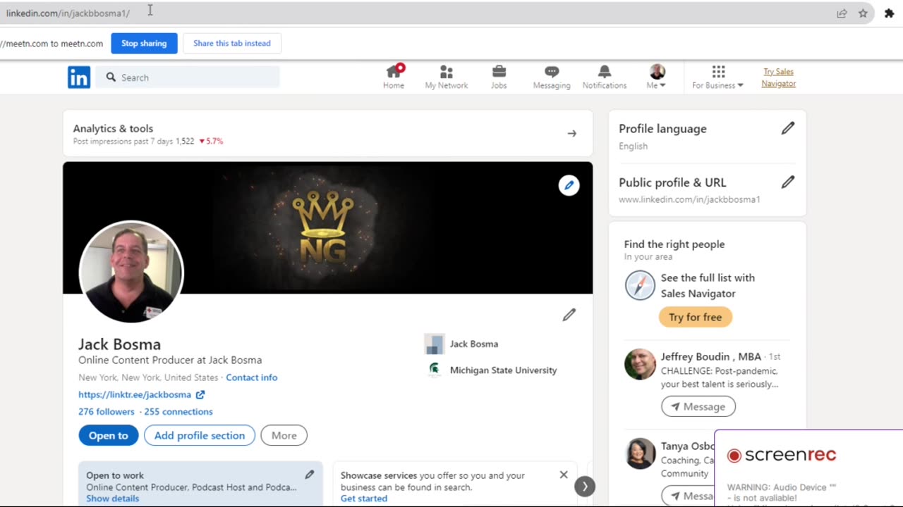The image size is (903, 507).
Task: Bookmark page with star icon
Action: point(863,13)
